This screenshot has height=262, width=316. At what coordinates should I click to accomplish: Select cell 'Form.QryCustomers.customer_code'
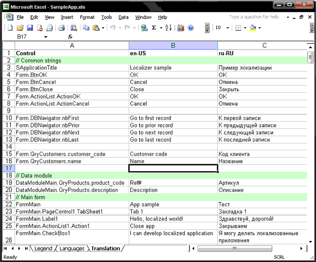[x=72, y=154]
